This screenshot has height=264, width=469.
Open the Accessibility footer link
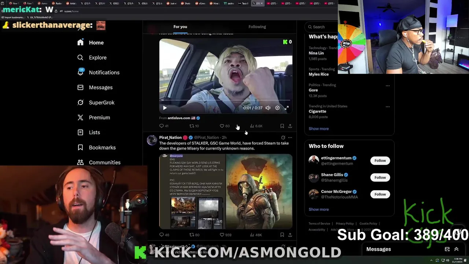317,230
